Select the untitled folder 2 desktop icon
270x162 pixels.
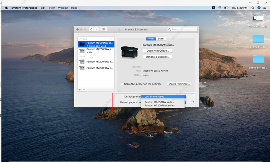click(x=258, y=59)
